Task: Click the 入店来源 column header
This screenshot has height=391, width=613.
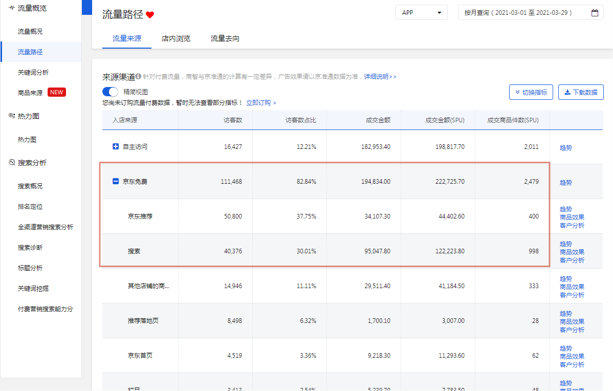Action: coord(125,120)
